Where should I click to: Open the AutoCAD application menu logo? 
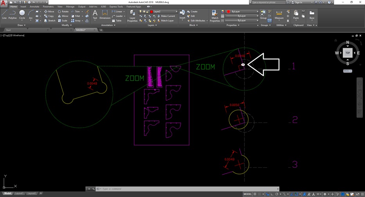point(3,4)
